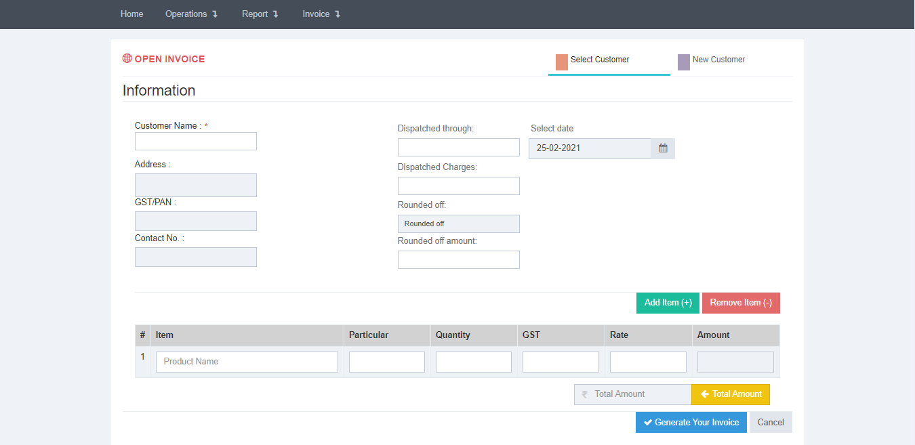Cancel the invoice form
Viewport: 915px width, 445px height.
(x=771, y=423)
